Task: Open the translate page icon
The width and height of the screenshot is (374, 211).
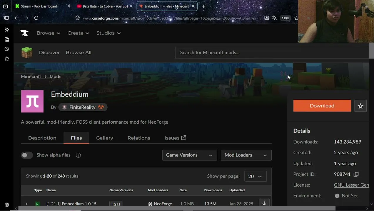Action: coord(274,18)
